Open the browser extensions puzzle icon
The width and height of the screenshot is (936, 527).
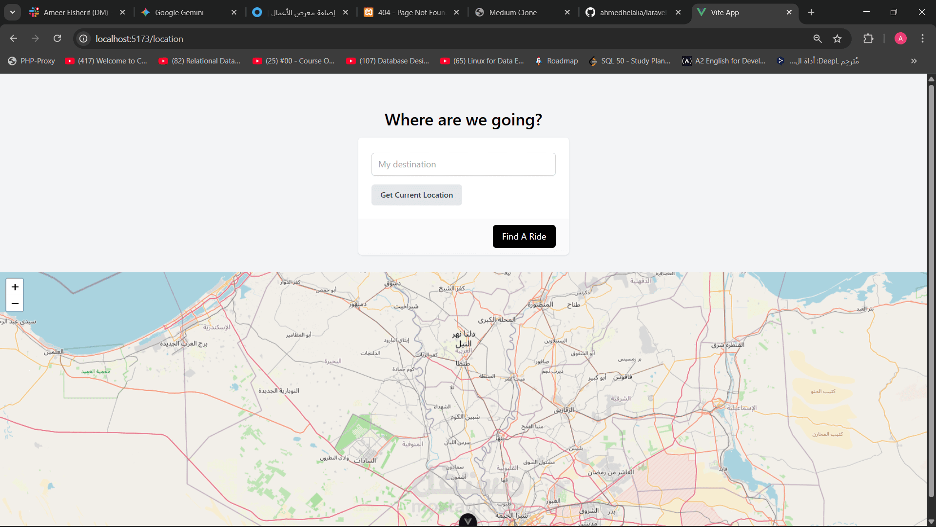868,39
